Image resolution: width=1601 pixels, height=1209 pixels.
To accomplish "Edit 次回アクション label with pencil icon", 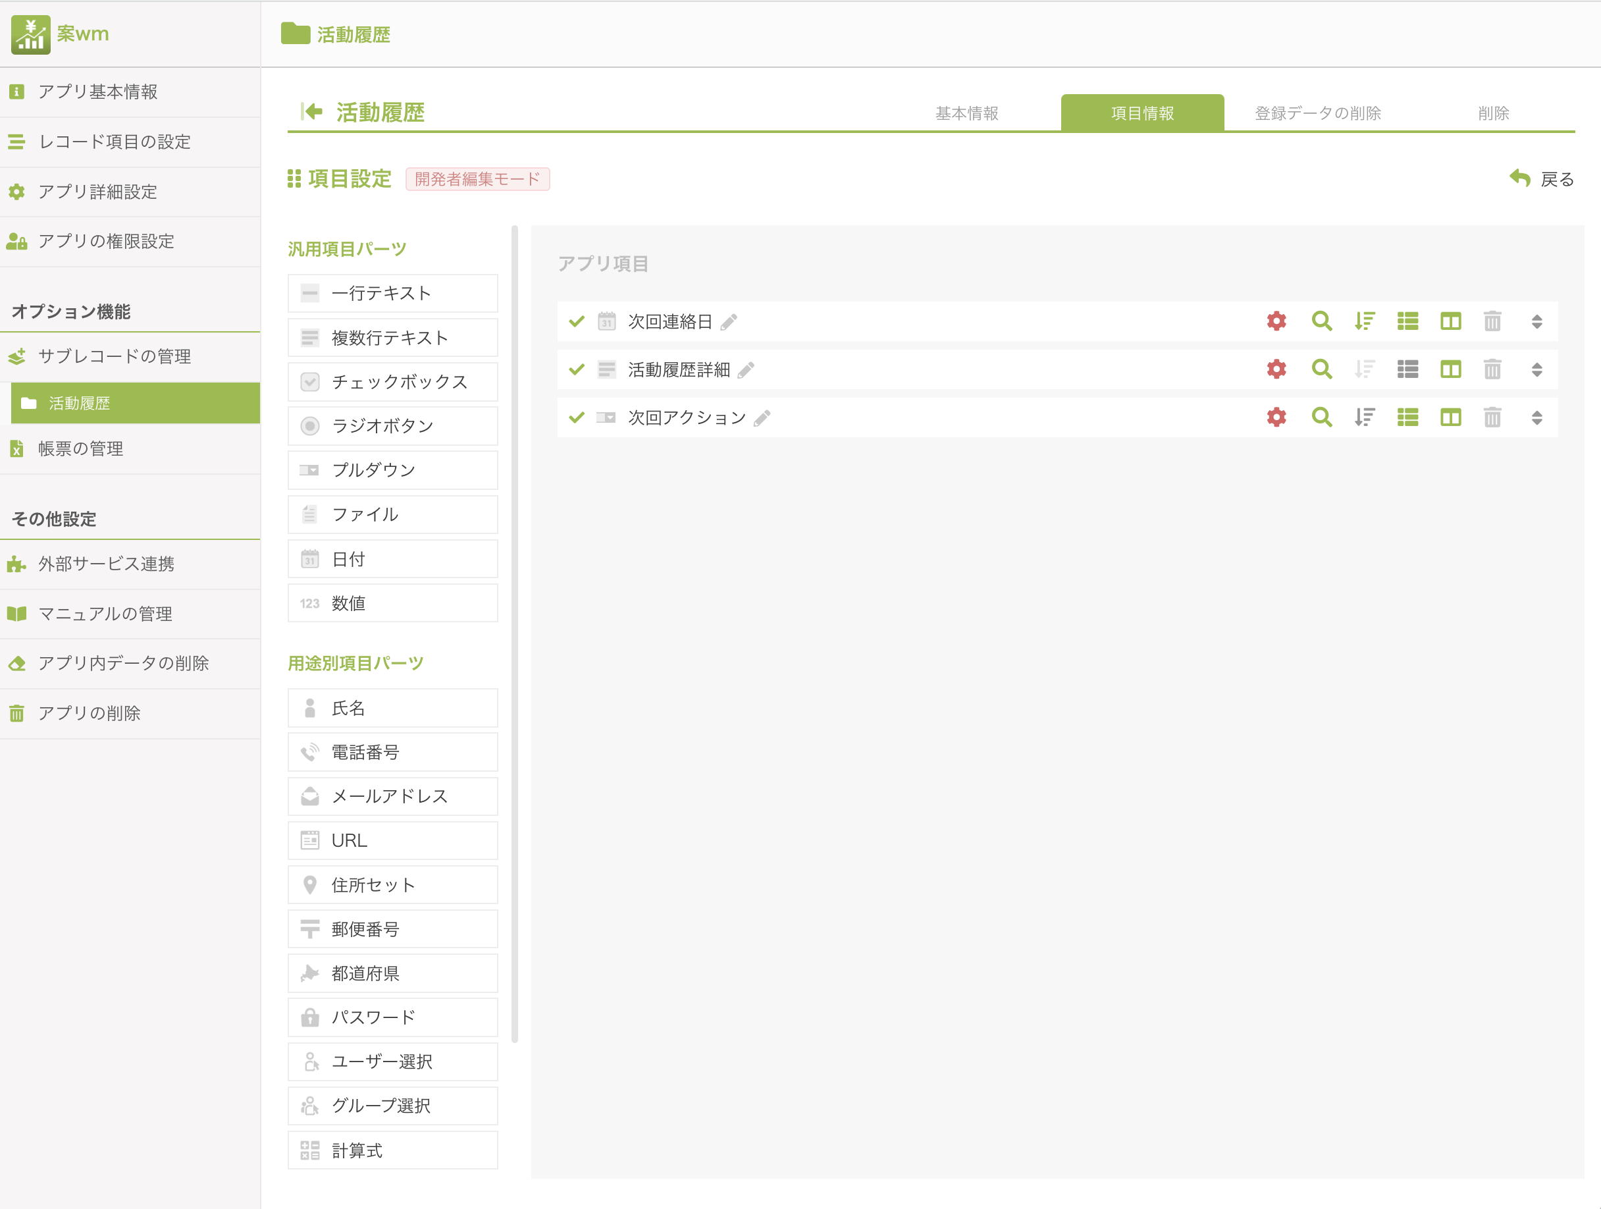I will point(762,417).
